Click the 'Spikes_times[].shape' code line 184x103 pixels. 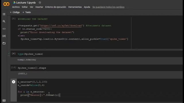point(32,68)
